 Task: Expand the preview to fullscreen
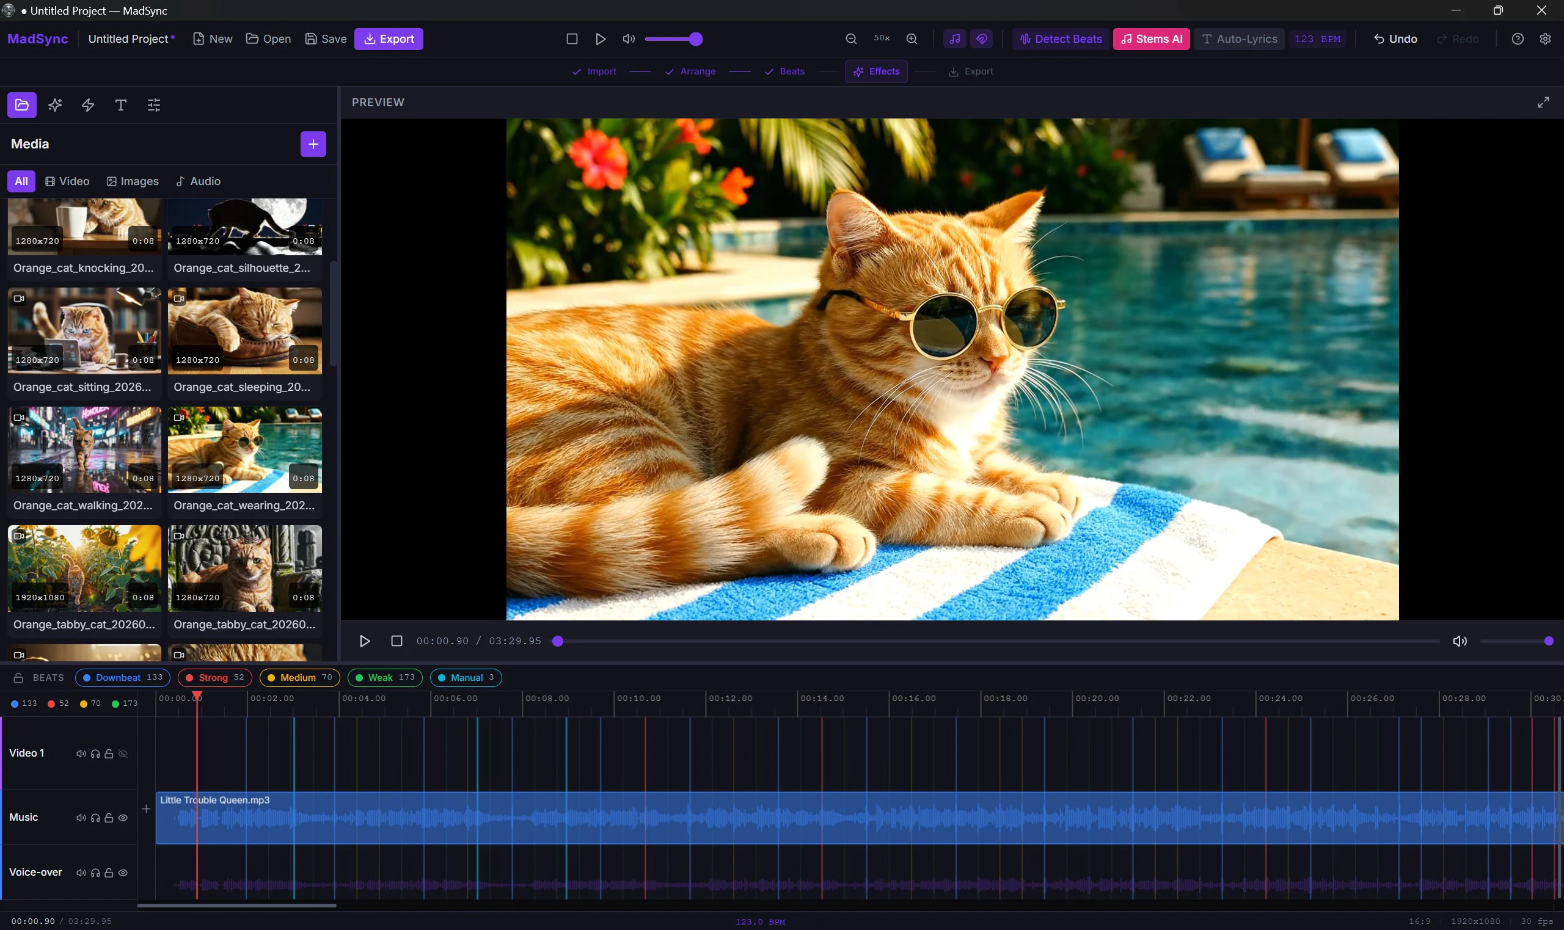point(1543,102)
